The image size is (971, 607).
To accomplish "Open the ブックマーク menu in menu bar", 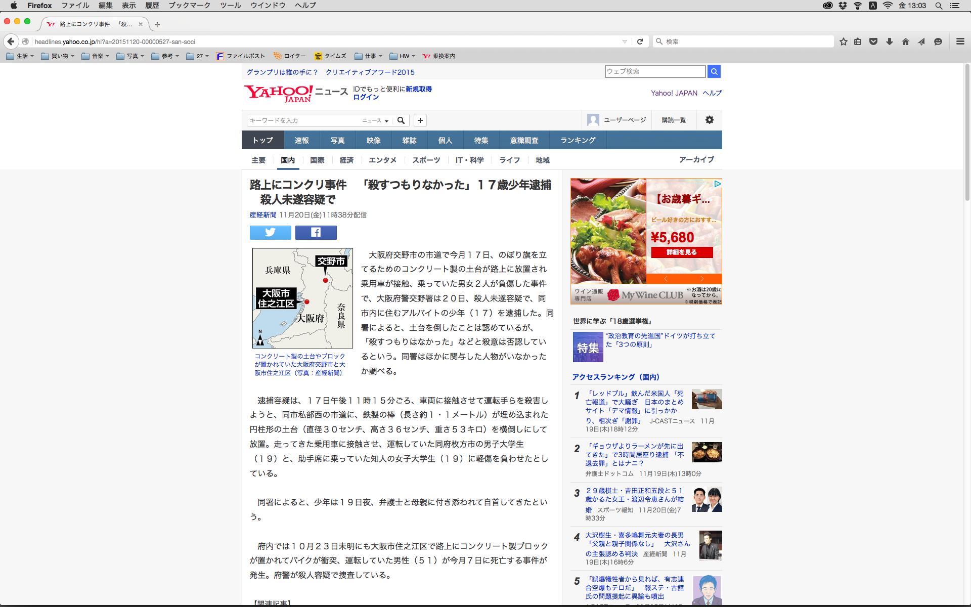I will 189,5.
